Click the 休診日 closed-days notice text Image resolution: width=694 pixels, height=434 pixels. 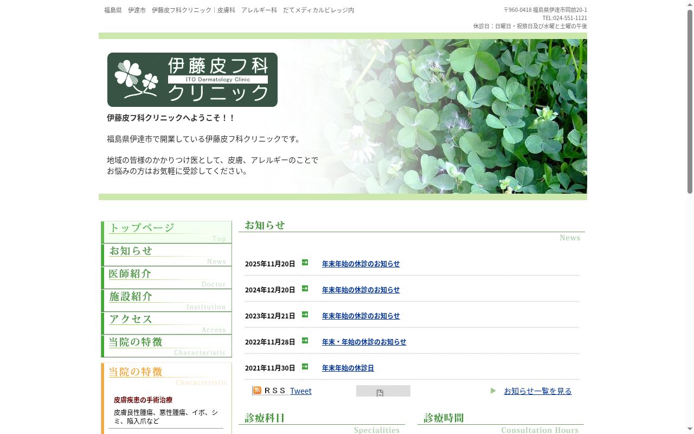point(530,26)
